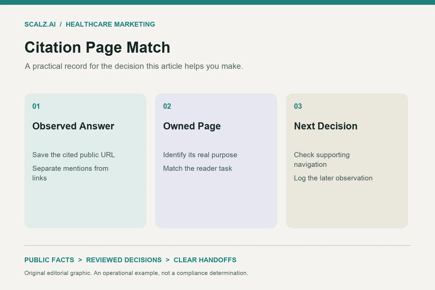Click the REVIEWED DECISIONS footer label
This screenshot has width=435, height=290.
point(124,260)
